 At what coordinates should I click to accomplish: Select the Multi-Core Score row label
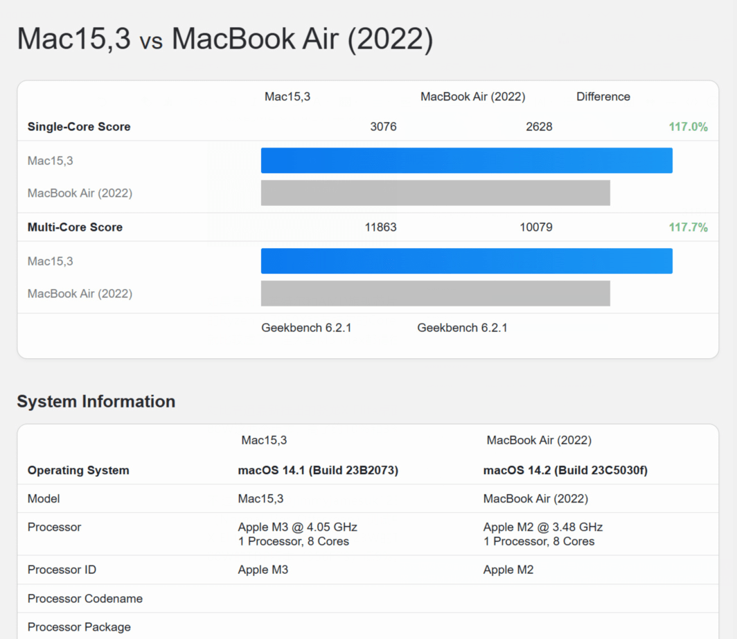[x=75, y=227]
